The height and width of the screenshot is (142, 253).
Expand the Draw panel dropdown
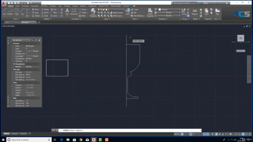16,19
